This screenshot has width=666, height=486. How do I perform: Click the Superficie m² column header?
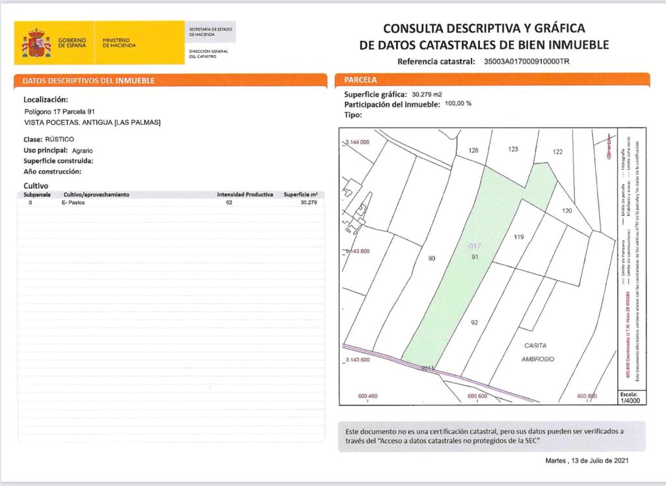tap(300, 194)
